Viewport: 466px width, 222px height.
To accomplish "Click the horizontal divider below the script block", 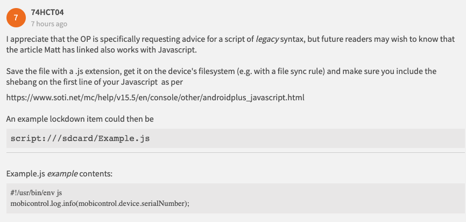I will pos(236,153).
